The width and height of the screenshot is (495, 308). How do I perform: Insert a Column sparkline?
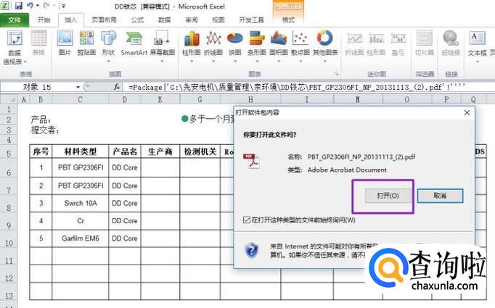point(376,43)
